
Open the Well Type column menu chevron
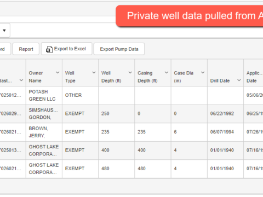point(94,73)
